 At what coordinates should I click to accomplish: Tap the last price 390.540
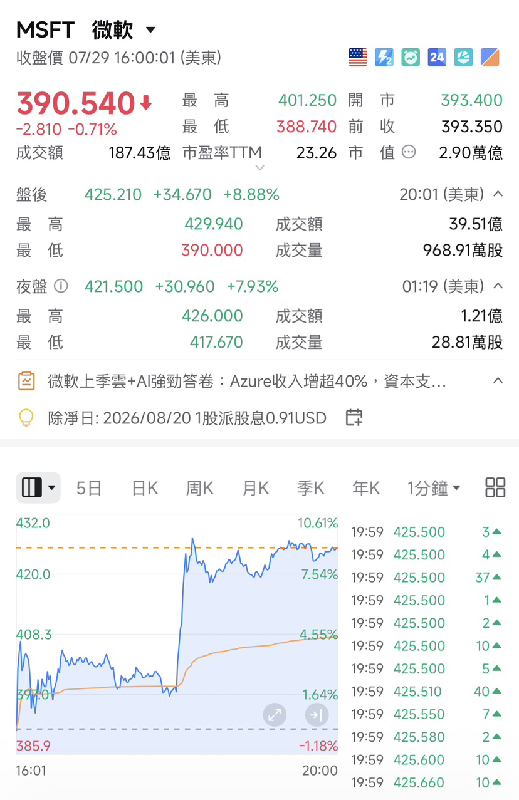click(76, 103)
